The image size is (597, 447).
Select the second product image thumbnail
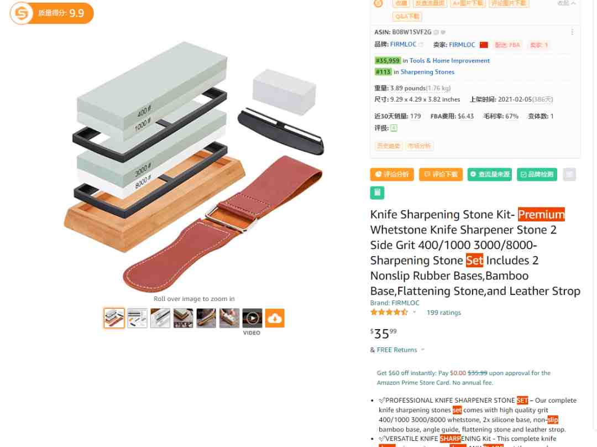pyautogui.click(x=137, y=318)
